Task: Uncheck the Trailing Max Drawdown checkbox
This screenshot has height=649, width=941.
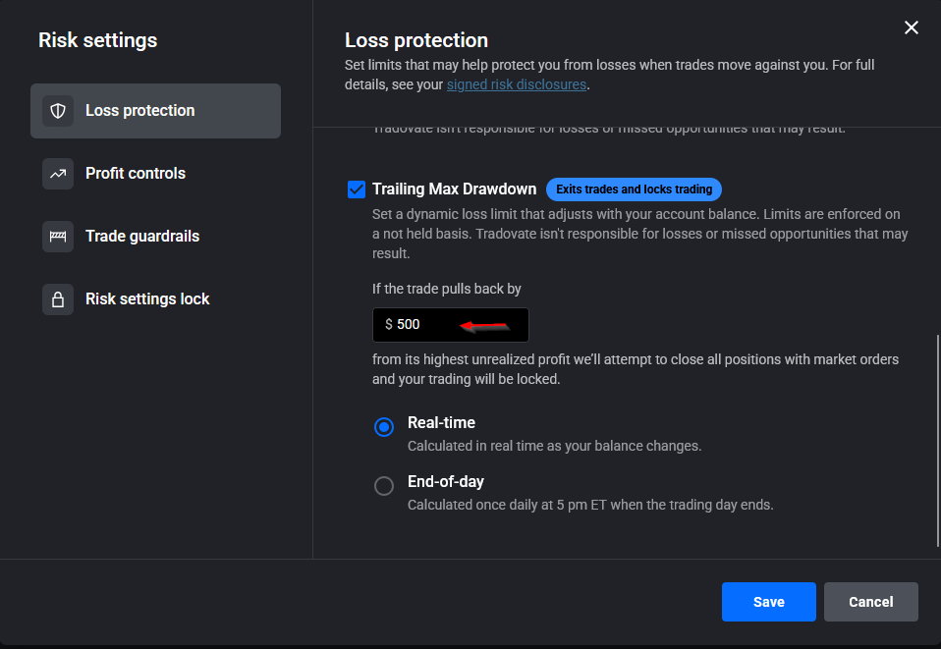Action: point(357,189)
